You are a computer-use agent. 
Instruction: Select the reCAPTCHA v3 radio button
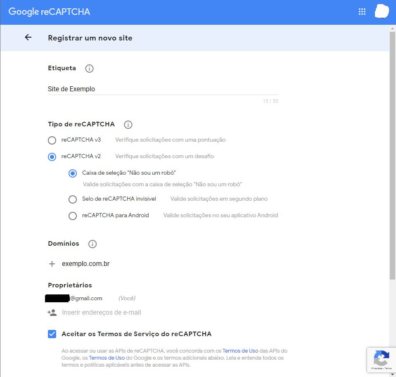pos(52,140)
